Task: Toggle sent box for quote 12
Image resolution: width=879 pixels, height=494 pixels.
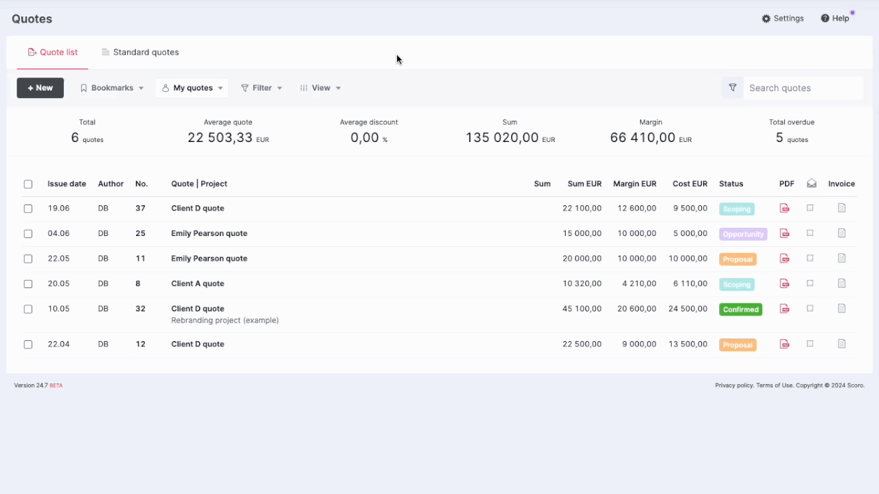Action: tap(810, 344)
